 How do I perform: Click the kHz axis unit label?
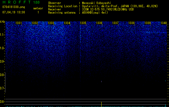coord(2,22)
